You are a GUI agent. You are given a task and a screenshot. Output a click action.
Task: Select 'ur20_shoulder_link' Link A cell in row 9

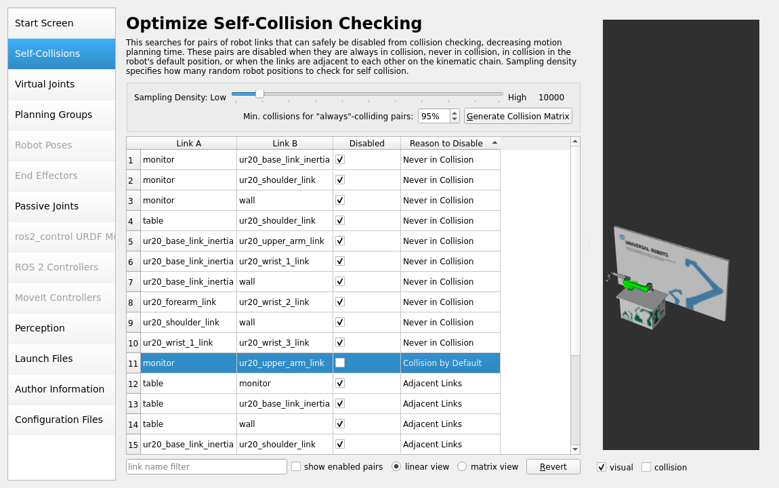189,323
